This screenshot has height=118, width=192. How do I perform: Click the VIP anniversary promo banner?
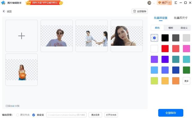pos(44,3)
